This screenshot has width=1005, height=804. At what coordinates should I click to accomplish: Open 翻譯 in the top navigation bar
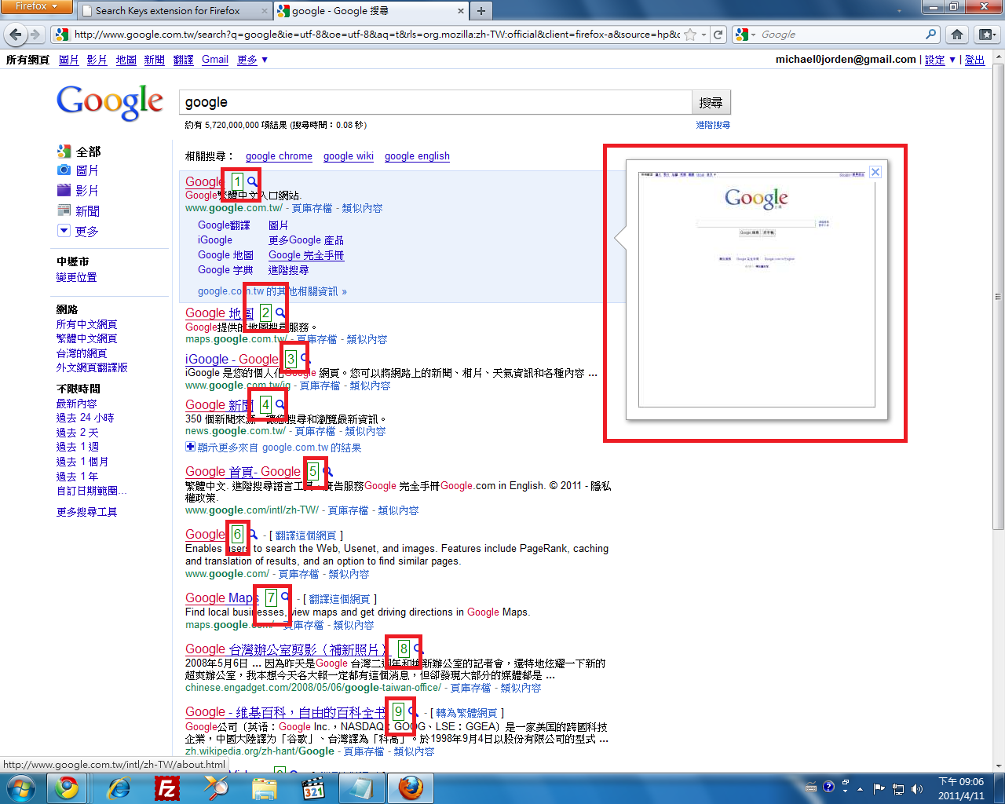184,60
